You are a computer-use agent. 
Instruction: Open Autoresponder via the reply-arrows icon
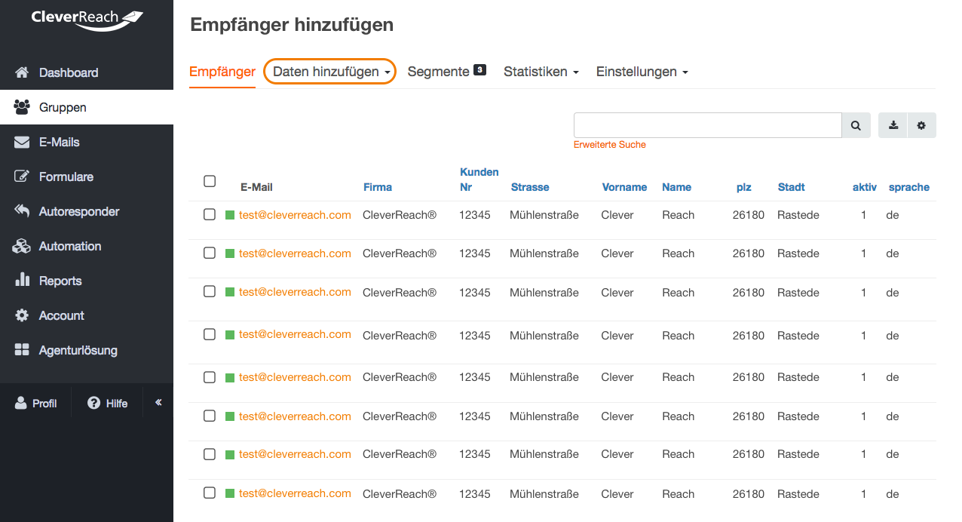(22, 211)
